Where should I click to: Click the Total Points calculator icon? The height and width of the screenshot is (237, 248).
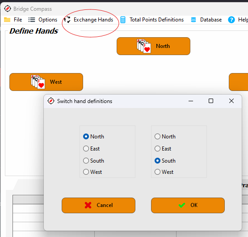(123, 20)
